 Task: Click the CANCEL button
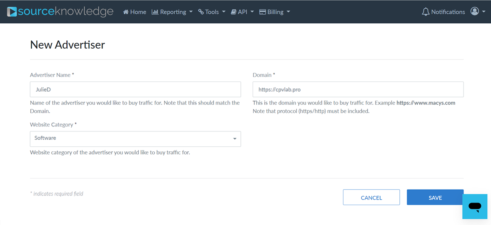point(371,197)
